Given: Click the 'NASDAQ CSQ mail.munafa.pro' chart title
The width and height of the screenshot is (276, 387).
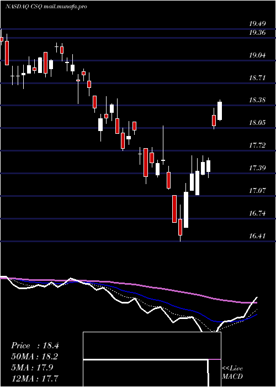Looking at the screenshot, I should click(x=46, y=7).
